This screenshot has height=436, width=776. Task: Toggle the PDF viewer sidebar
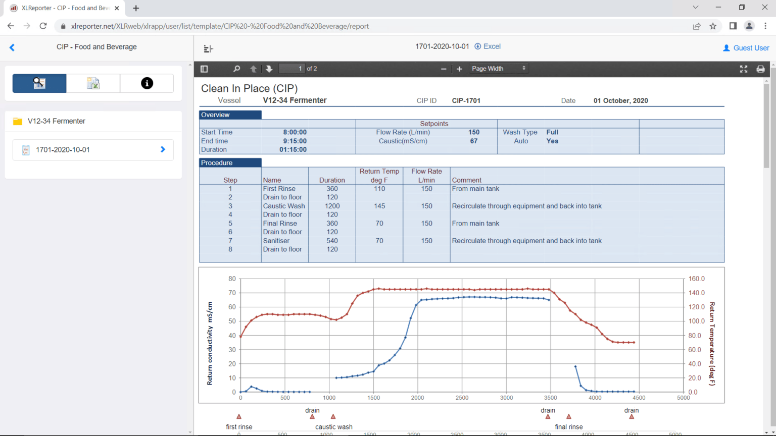click(204, 69)
